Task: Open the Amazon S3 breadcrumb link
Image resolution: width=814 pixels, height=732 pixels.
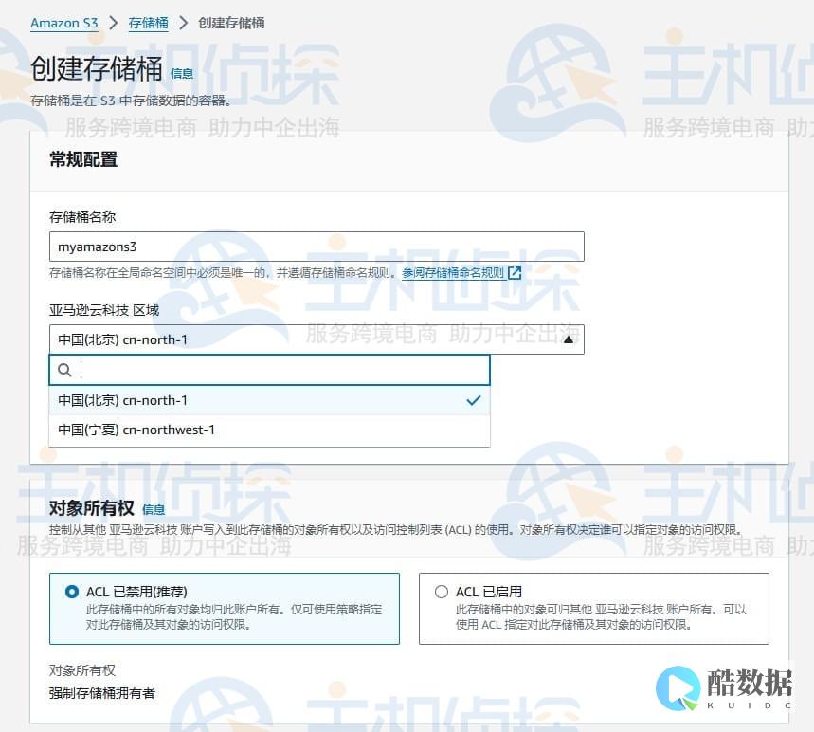Action: point(63,24)
